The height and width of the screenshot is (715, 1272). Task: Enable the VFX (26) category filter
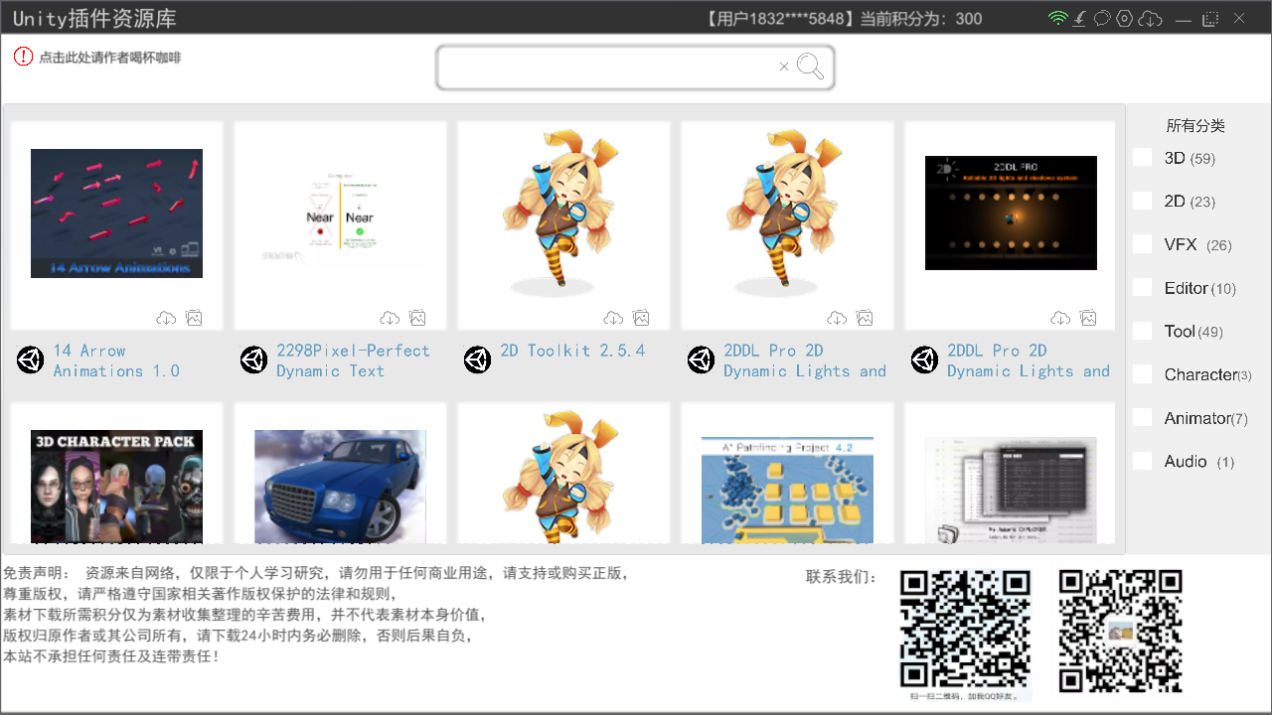coord(1143,243)
